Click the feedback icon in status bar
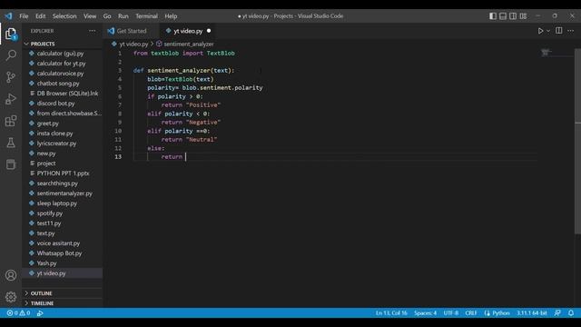 [x=557, y=312]
